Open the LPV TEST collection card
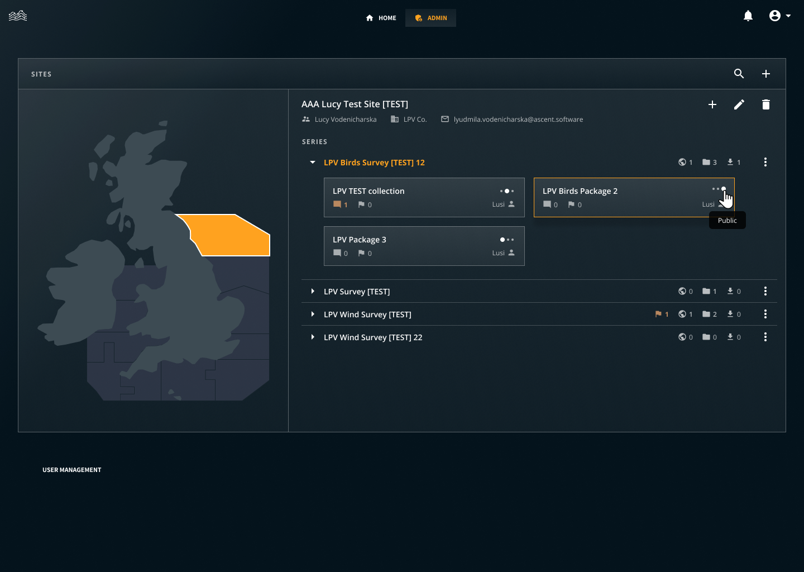The width and height of the screenshot is (804, 572). click(424, 197)
